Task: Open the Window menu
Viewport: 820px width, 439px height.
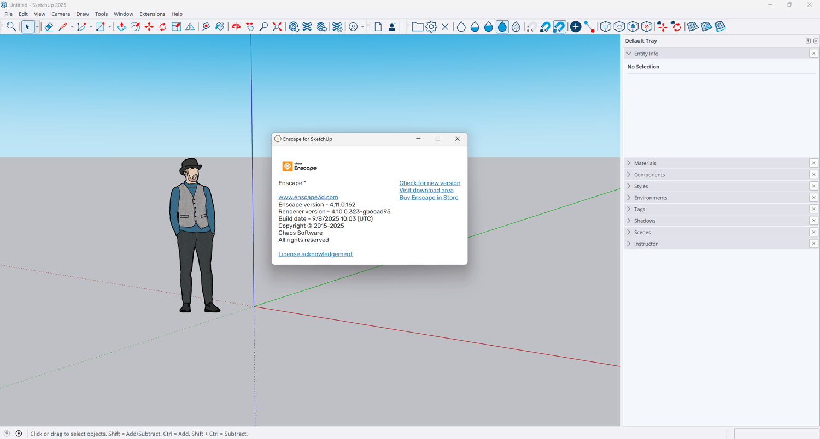Action: [124, 14]
